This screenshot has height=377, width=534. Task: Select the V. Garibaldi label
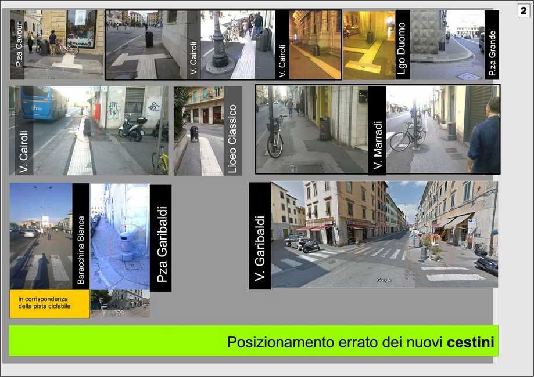260,235
